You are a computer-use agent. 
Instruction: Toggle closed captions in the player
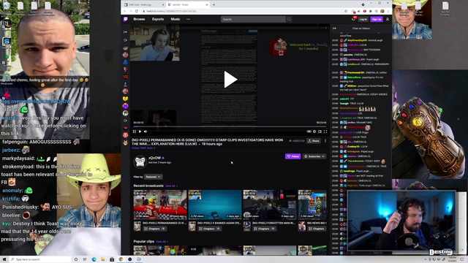click(x=309, y=131)
